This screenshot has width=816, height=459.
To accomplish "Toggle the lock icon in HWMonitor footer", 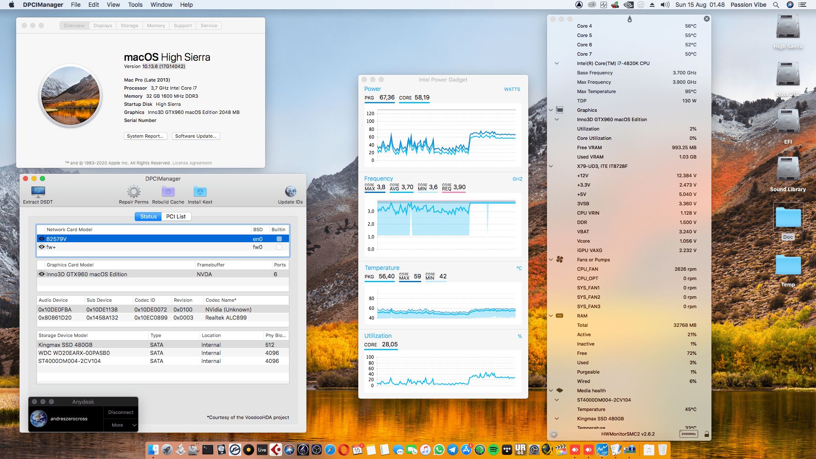I will (706, 434).
